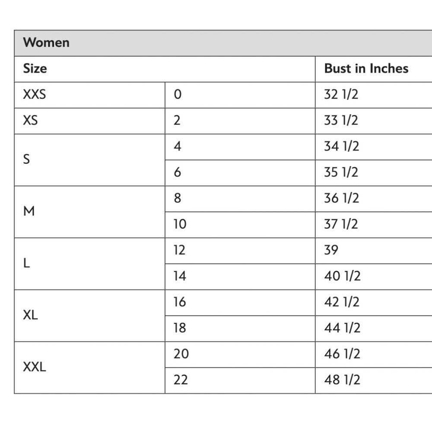This screenshot has height=432, width=432.
Task: Select the L size label
Action: (x=26, y=263)
